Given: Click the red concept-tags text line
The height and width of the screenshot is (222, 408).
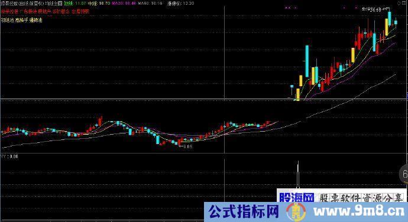Looking at the screenshot, I should click(x=45, y=11).
